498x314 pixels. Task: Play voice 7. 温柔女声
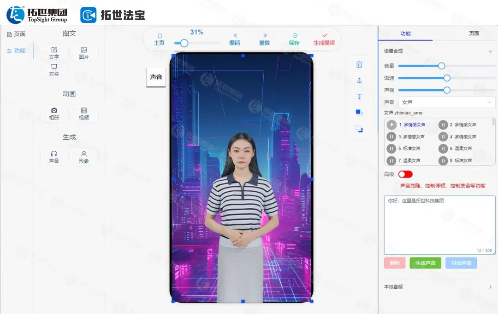[x=391, y=160]
